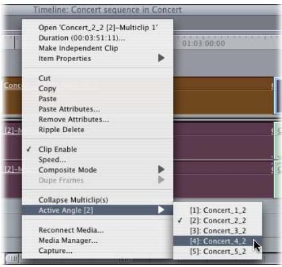The height and width of the screenshot is (267, 282).
Task: Choose Ripple Delete
Action: click(97, 129)
